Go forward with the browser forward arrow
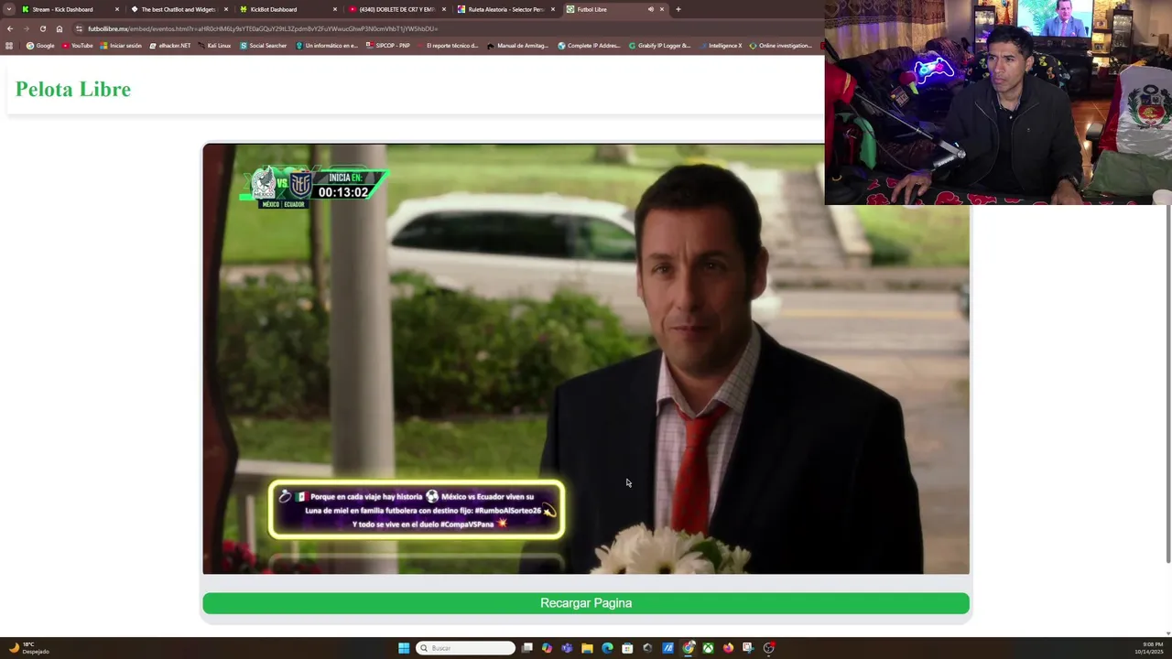Viewport: 1172px width, 659px height. (x=26, y=28)
